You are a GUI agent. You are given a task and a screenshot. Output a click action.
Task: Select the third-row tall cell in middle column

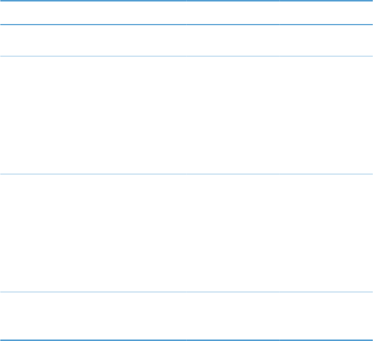(233, 115)
